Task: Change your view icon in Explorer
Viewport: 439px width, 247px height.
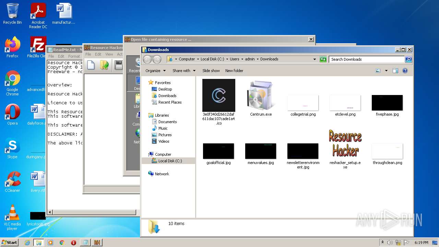Action: click(378, 71)
